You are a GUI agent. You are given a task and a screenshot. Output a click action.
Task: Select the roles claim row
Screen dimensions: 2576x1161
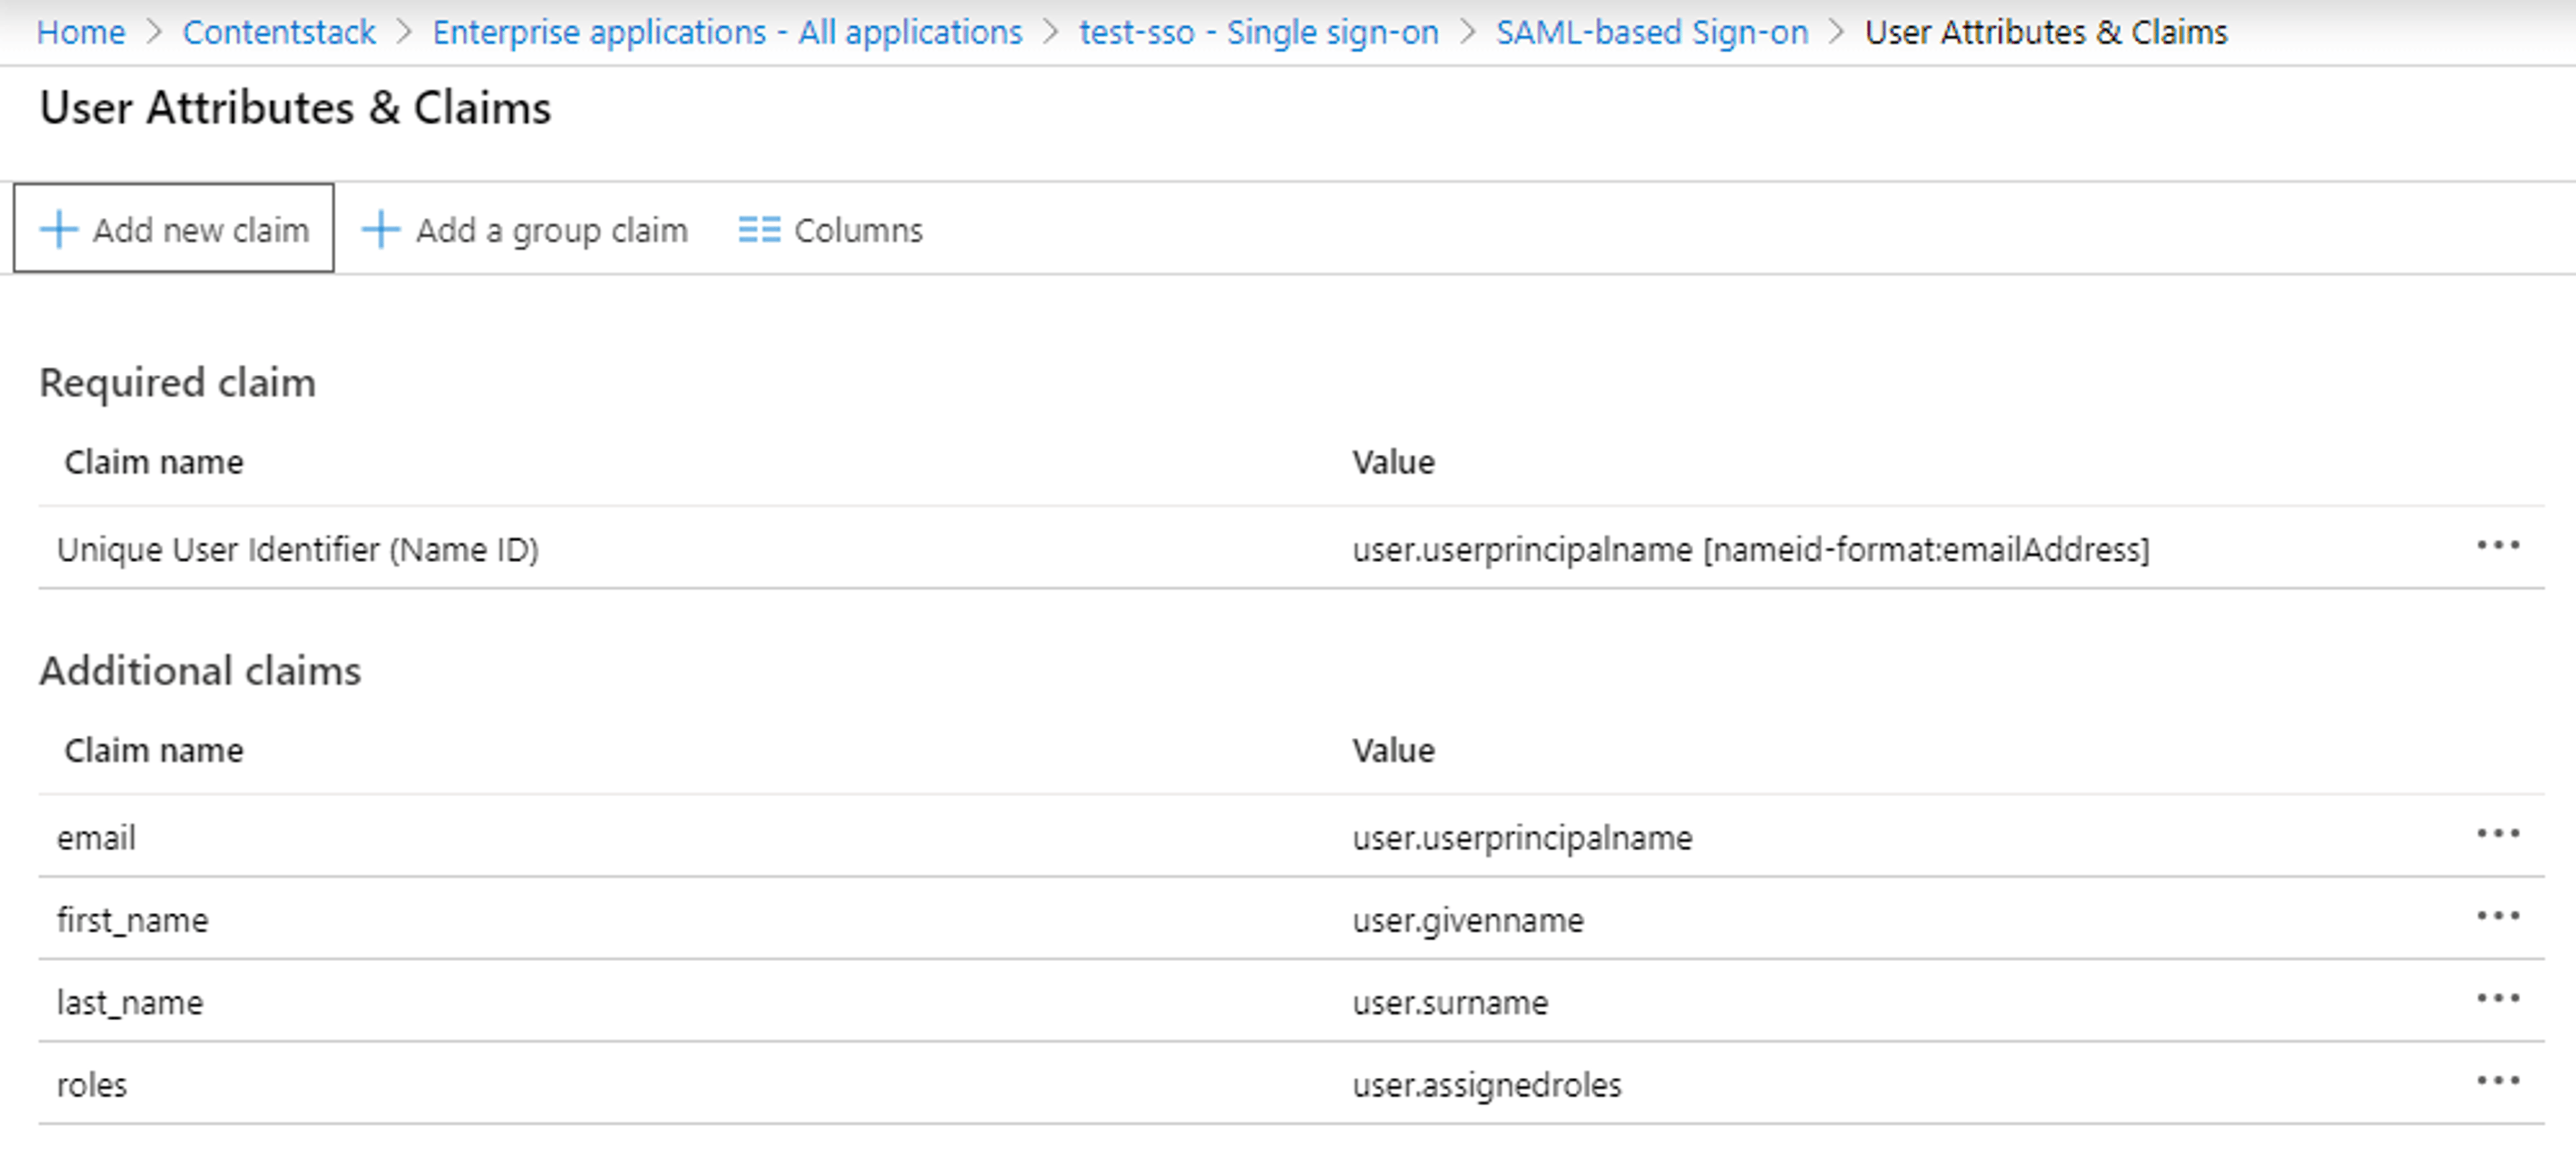click(x=1291, y=1083)
